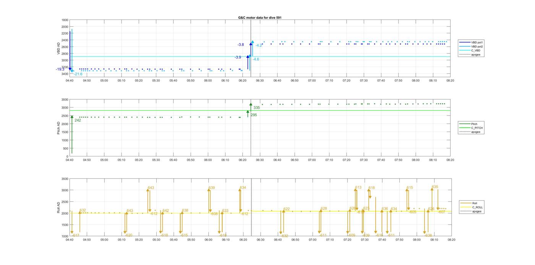Click the "628" roll move label
535x265 pixels.
tap(324, 209)
